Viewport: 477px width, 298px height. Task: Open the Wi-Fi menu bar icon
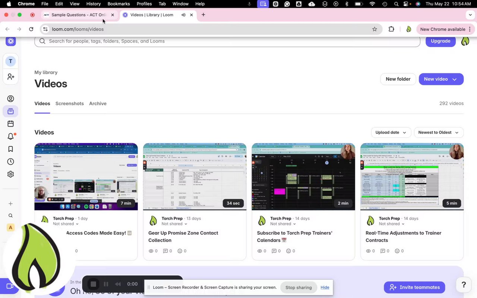click(372, 4)
